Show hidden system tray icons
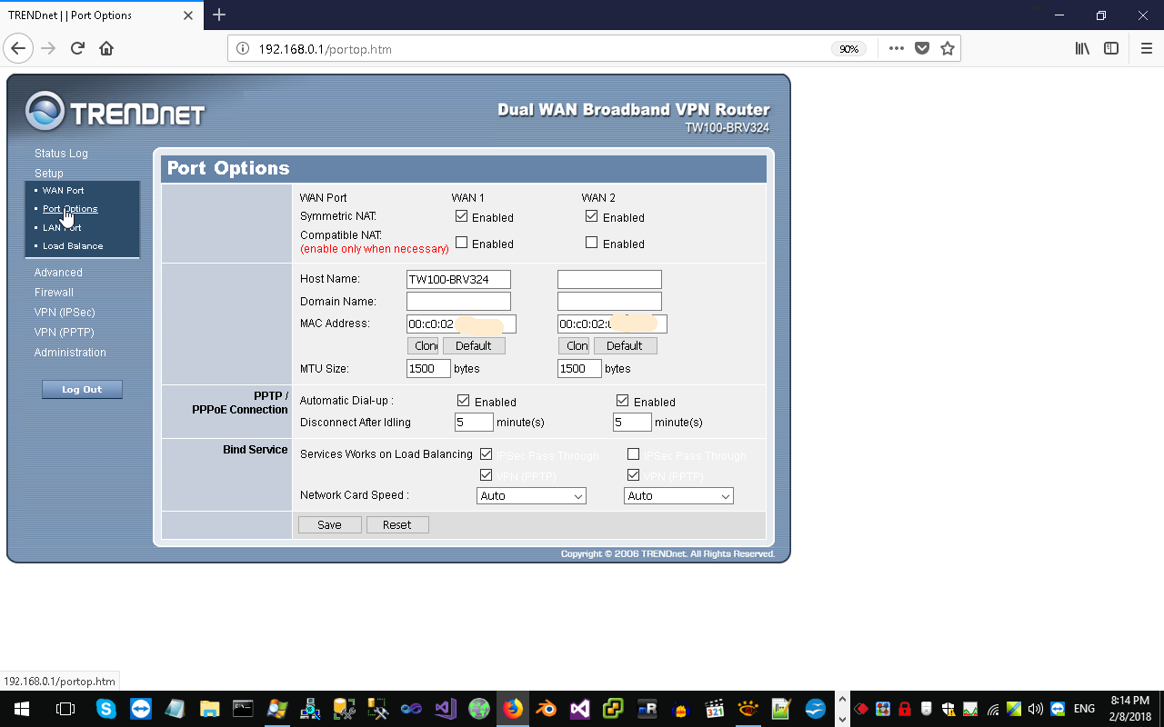The height and width of the screenshot is (727, 1164). coord(842,701)
